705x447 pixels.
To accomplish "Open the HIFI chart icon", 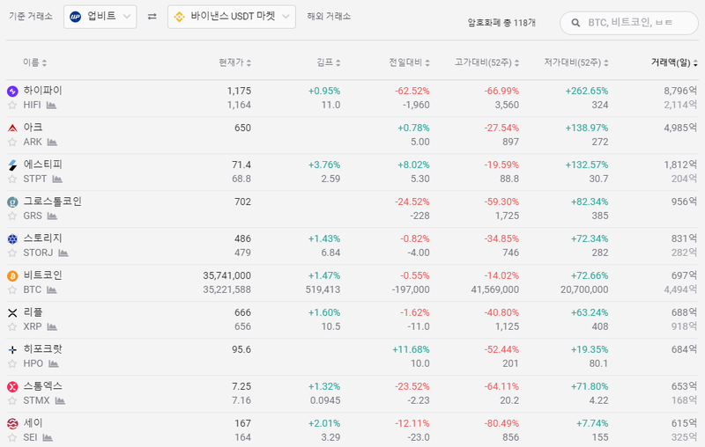I will [51, 106].
